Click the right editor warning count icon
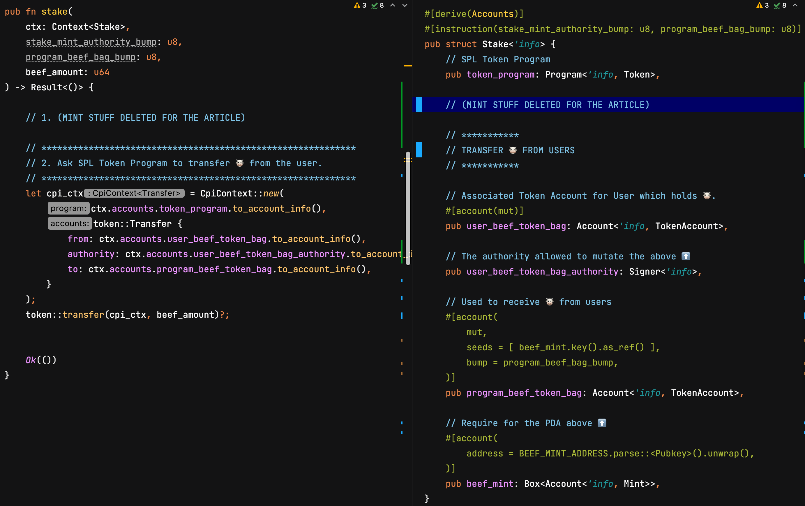 760,5
